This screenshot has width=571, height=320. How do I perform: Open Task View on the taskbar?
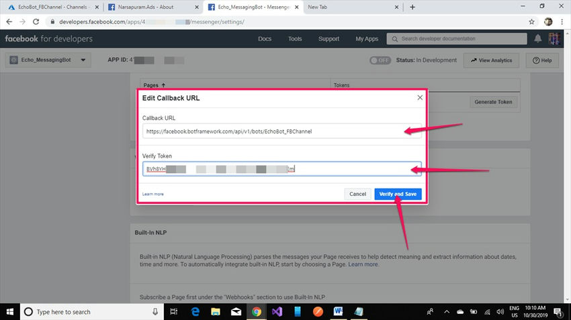pyautogui.click(x=174, y=312)
